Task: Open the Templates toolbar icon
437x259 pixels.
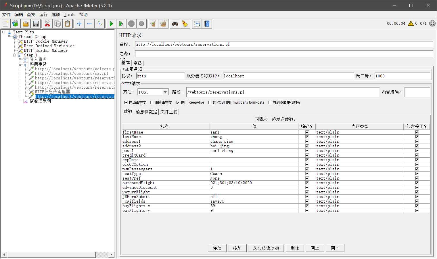Action: pos(15,24)
